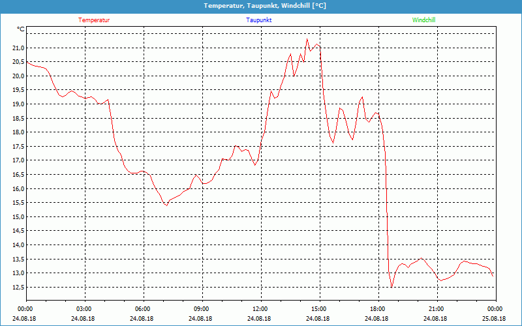Click the highest peak of the temperature curve

click(x=307, y=39)
